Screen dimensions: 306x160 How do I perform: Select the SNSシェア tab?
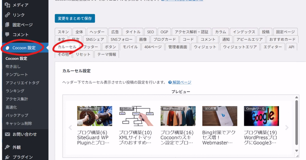coord(95,39)
